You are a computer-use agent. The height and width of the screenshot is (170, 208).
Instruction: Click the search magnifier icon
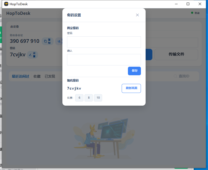[175, 76]
